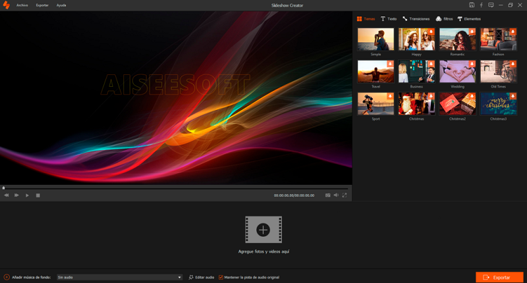Enter fullscreen preview mode
This screenshot has width=527, height=283.
coord(345,195)
